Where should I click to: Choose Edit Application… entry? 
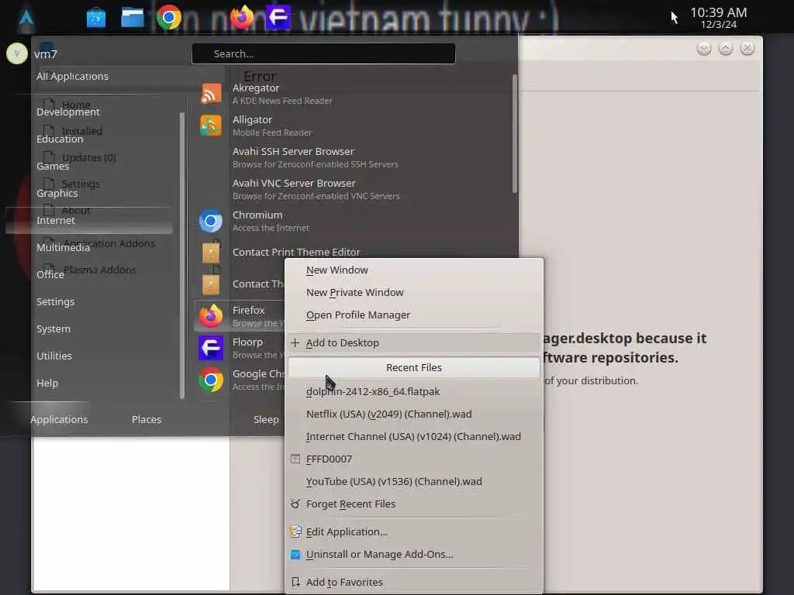[x=414, y=531]
